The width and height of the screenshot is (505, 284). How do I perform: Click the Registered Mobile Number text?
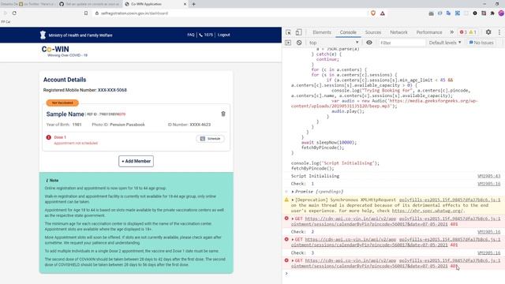[x=85, y=90]
